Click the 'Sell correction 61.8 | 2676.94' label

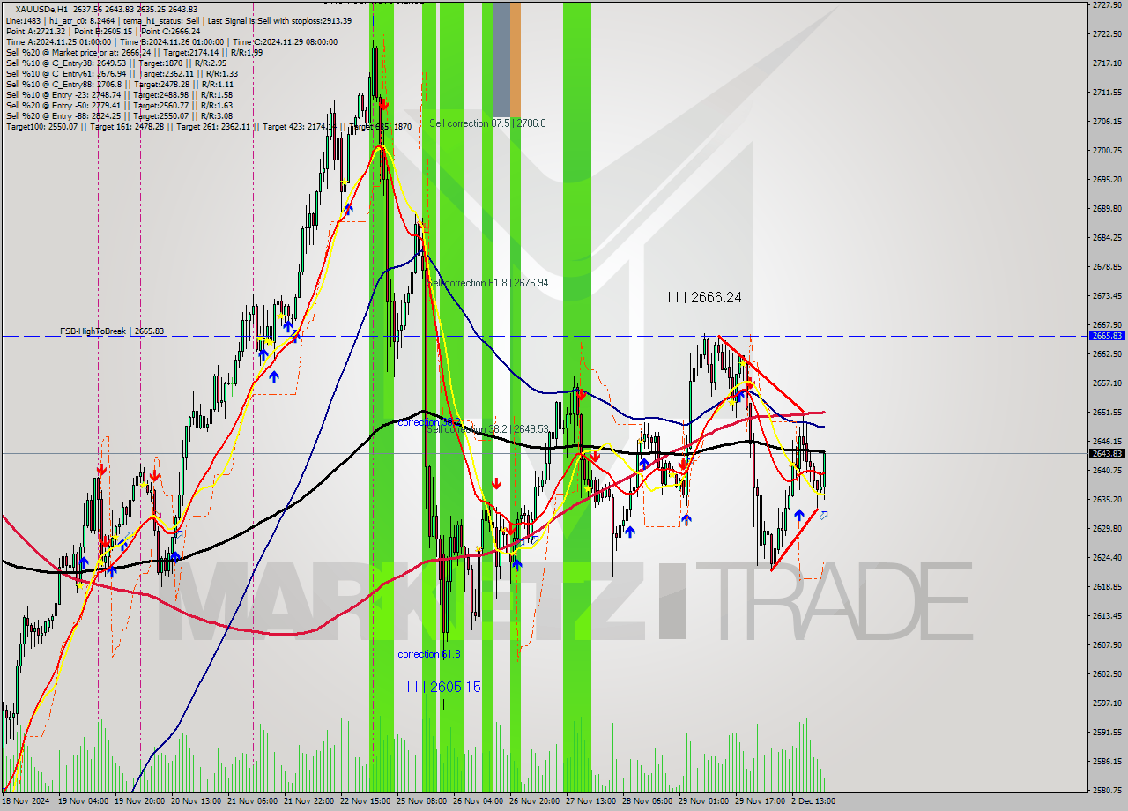[487, 283]
